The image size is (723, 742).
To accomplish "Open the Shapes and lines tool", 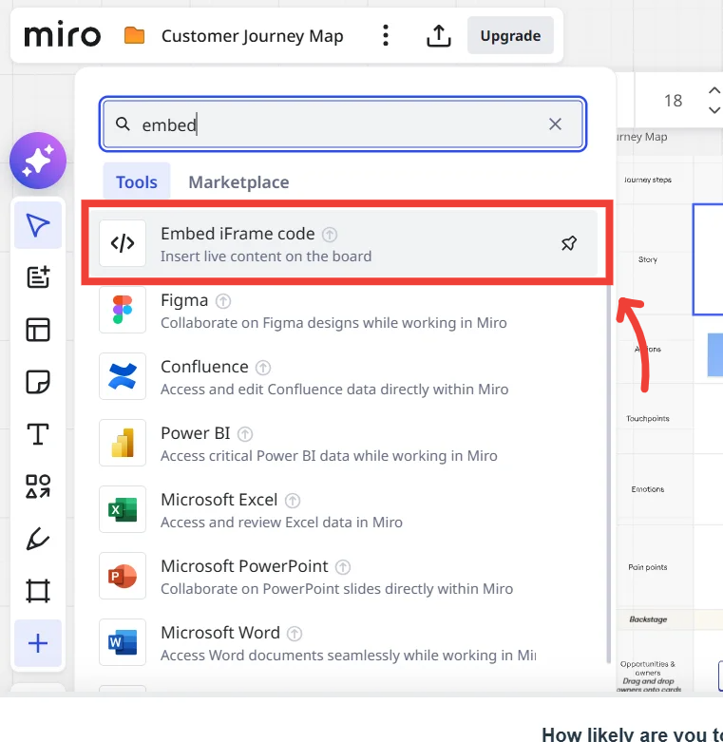I will 38,486.
